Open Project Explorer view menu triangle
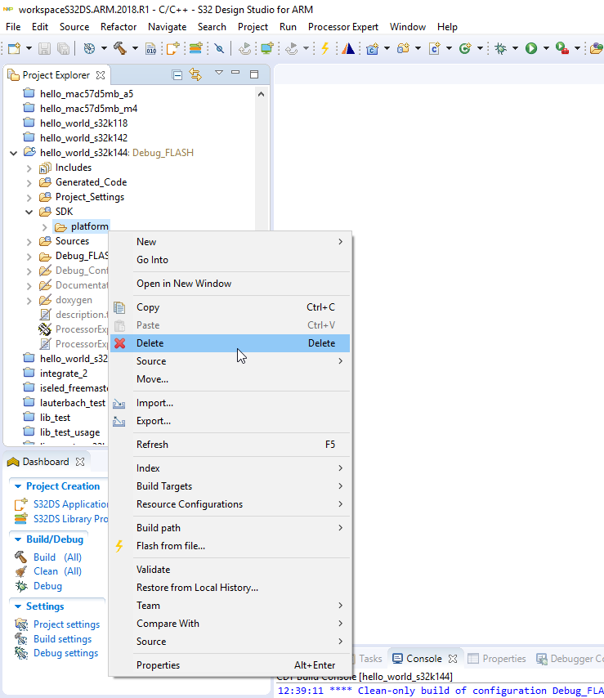Screen dimensions: 604x698 218,73
